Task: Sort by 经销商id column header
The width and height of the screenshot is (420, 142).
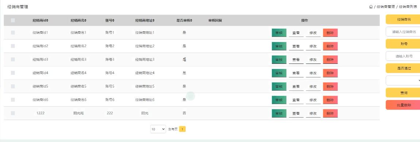Action: (41, 20)
